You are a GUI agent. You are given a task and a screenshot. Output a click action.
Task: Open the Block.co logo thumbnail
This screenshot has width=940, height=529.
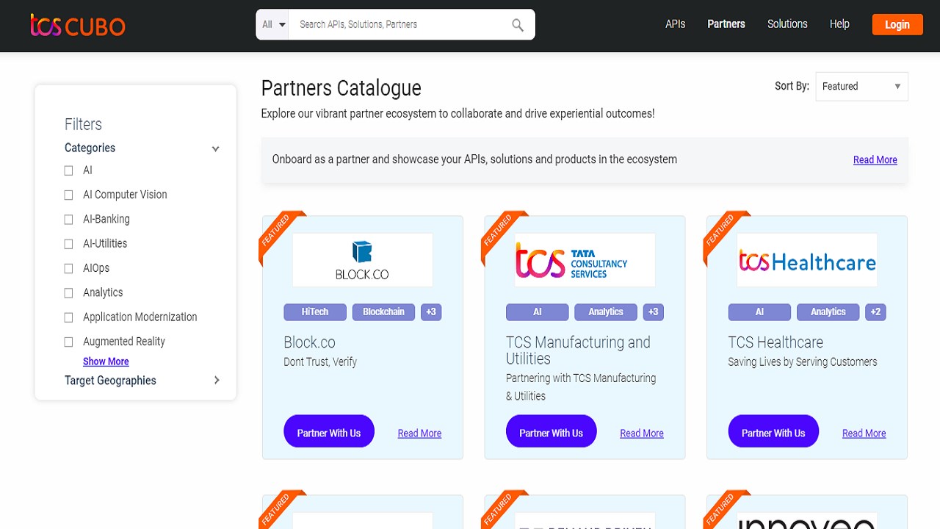[x=362, y=260]
